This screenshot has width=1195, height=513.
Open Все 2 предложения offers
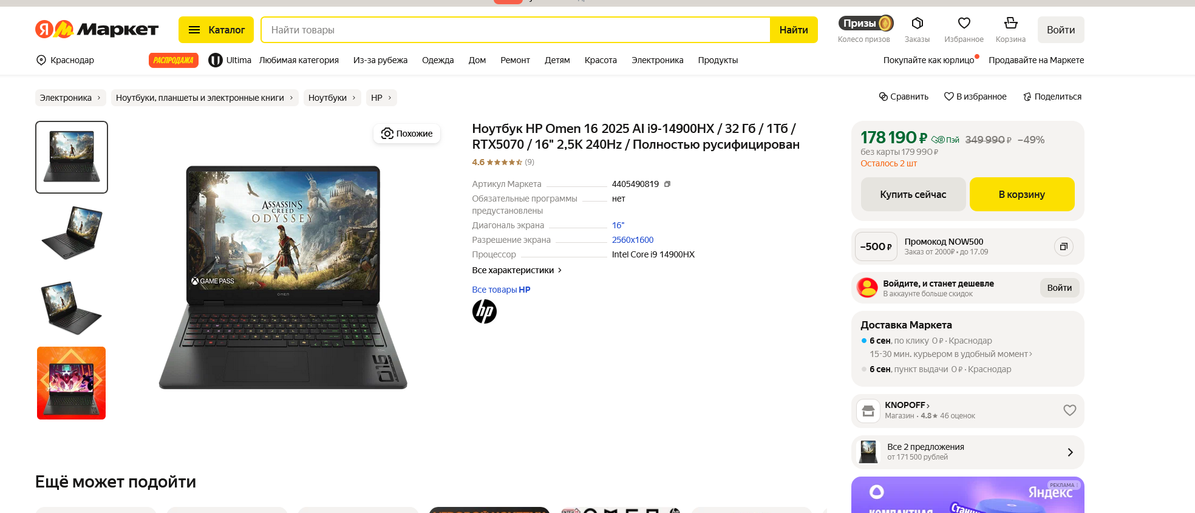coord(968,452)
